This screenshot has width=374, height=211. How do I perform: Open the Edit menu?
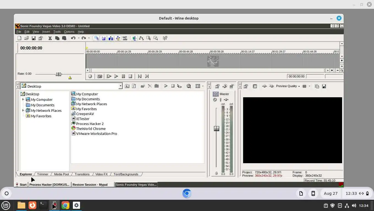tap(27, 32)
